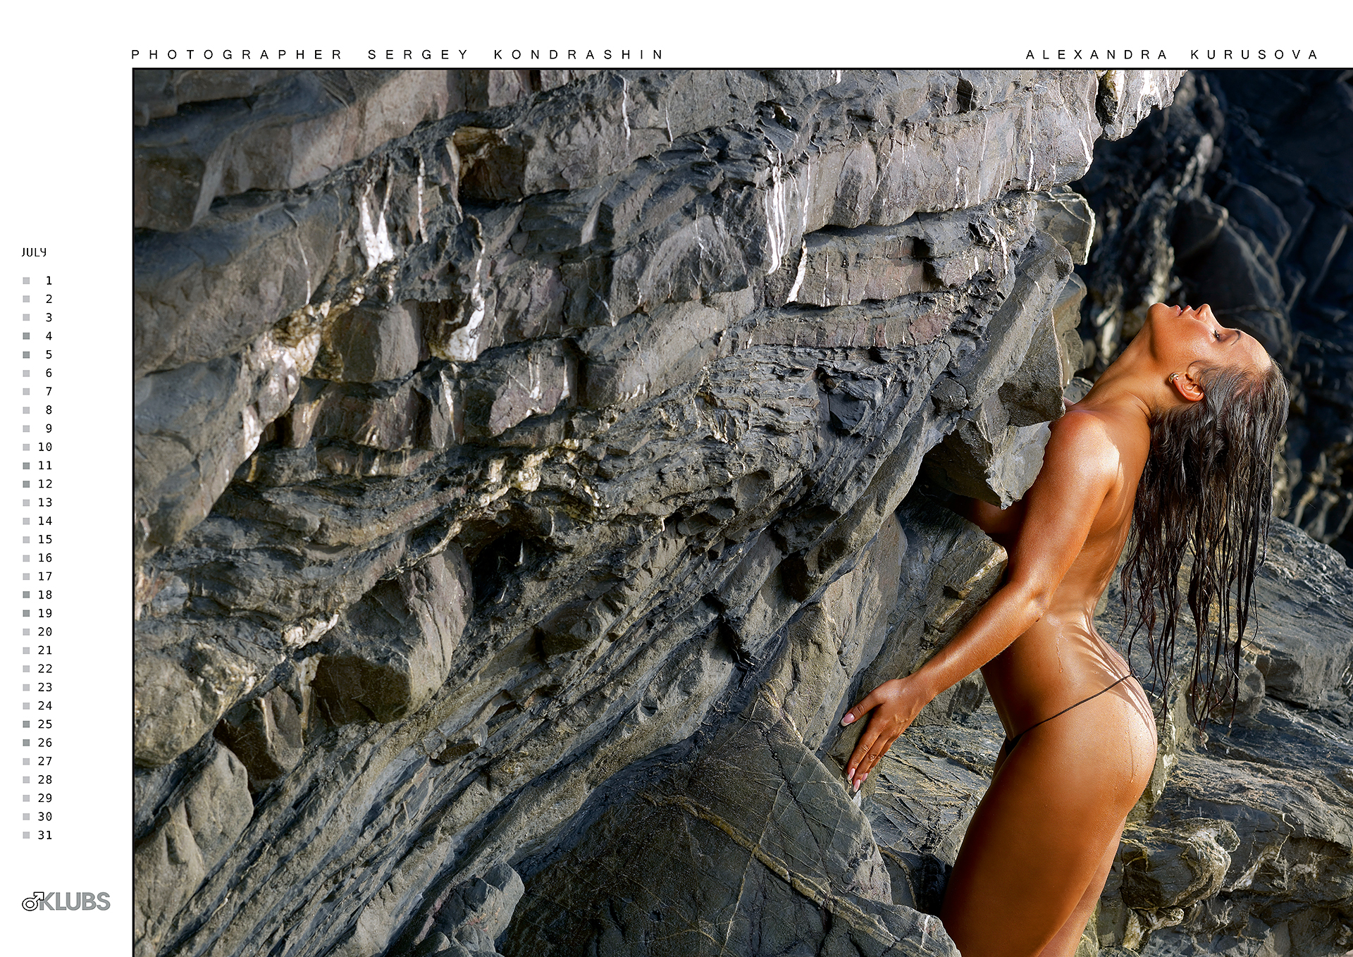Select date 7 in the calendar list

[49, 392]
